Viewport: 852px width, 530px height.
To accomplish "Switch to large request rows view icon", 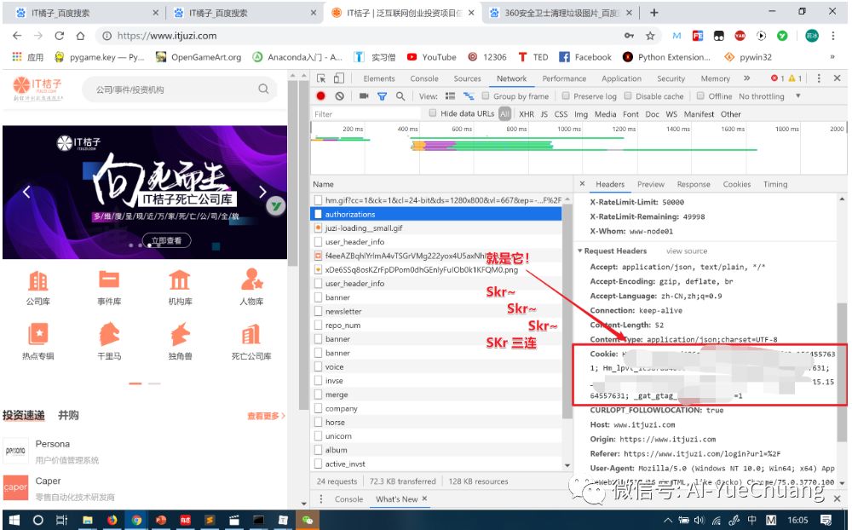I will (x=450, y=96).
